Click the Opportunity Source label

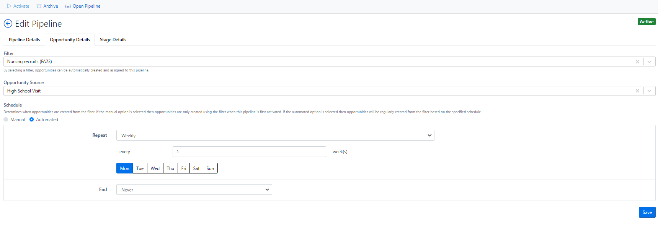pos(24,83)
